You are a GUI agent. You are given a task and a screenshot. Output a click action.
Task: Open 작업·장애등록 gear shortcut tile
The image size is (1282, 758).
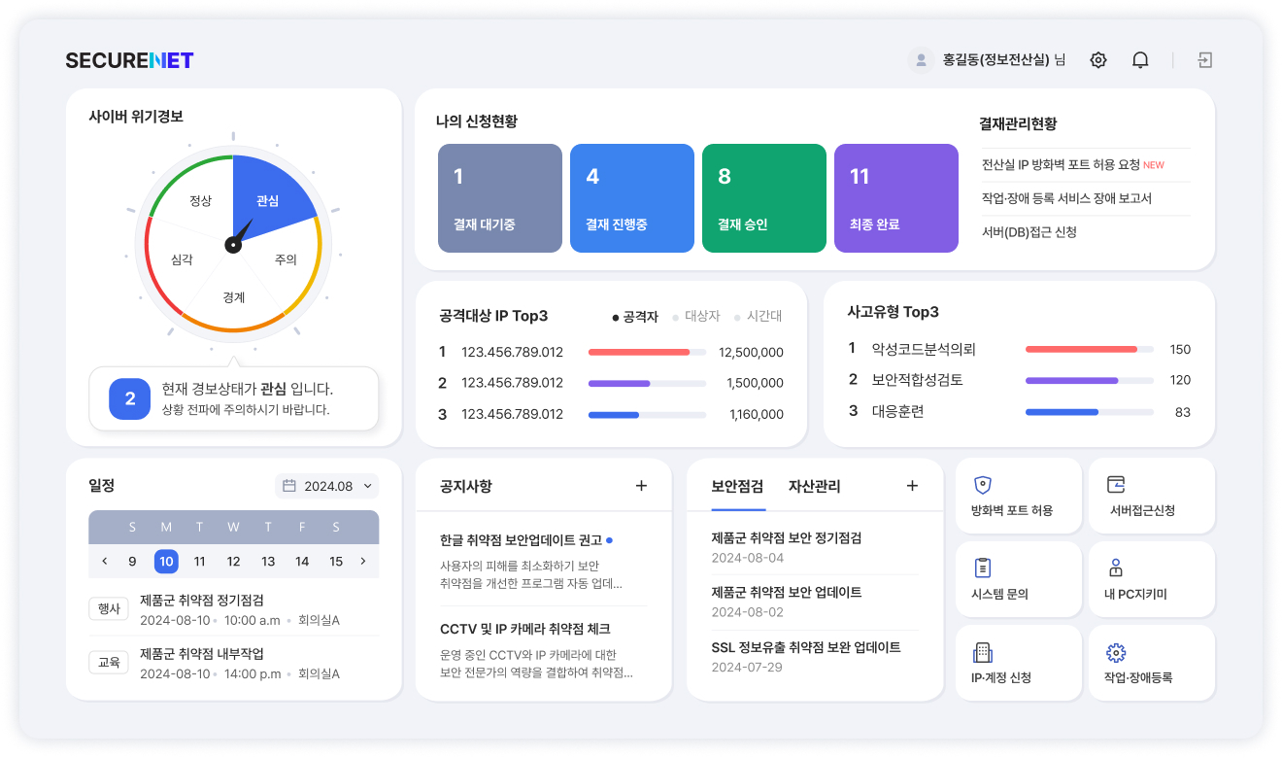1151,663
